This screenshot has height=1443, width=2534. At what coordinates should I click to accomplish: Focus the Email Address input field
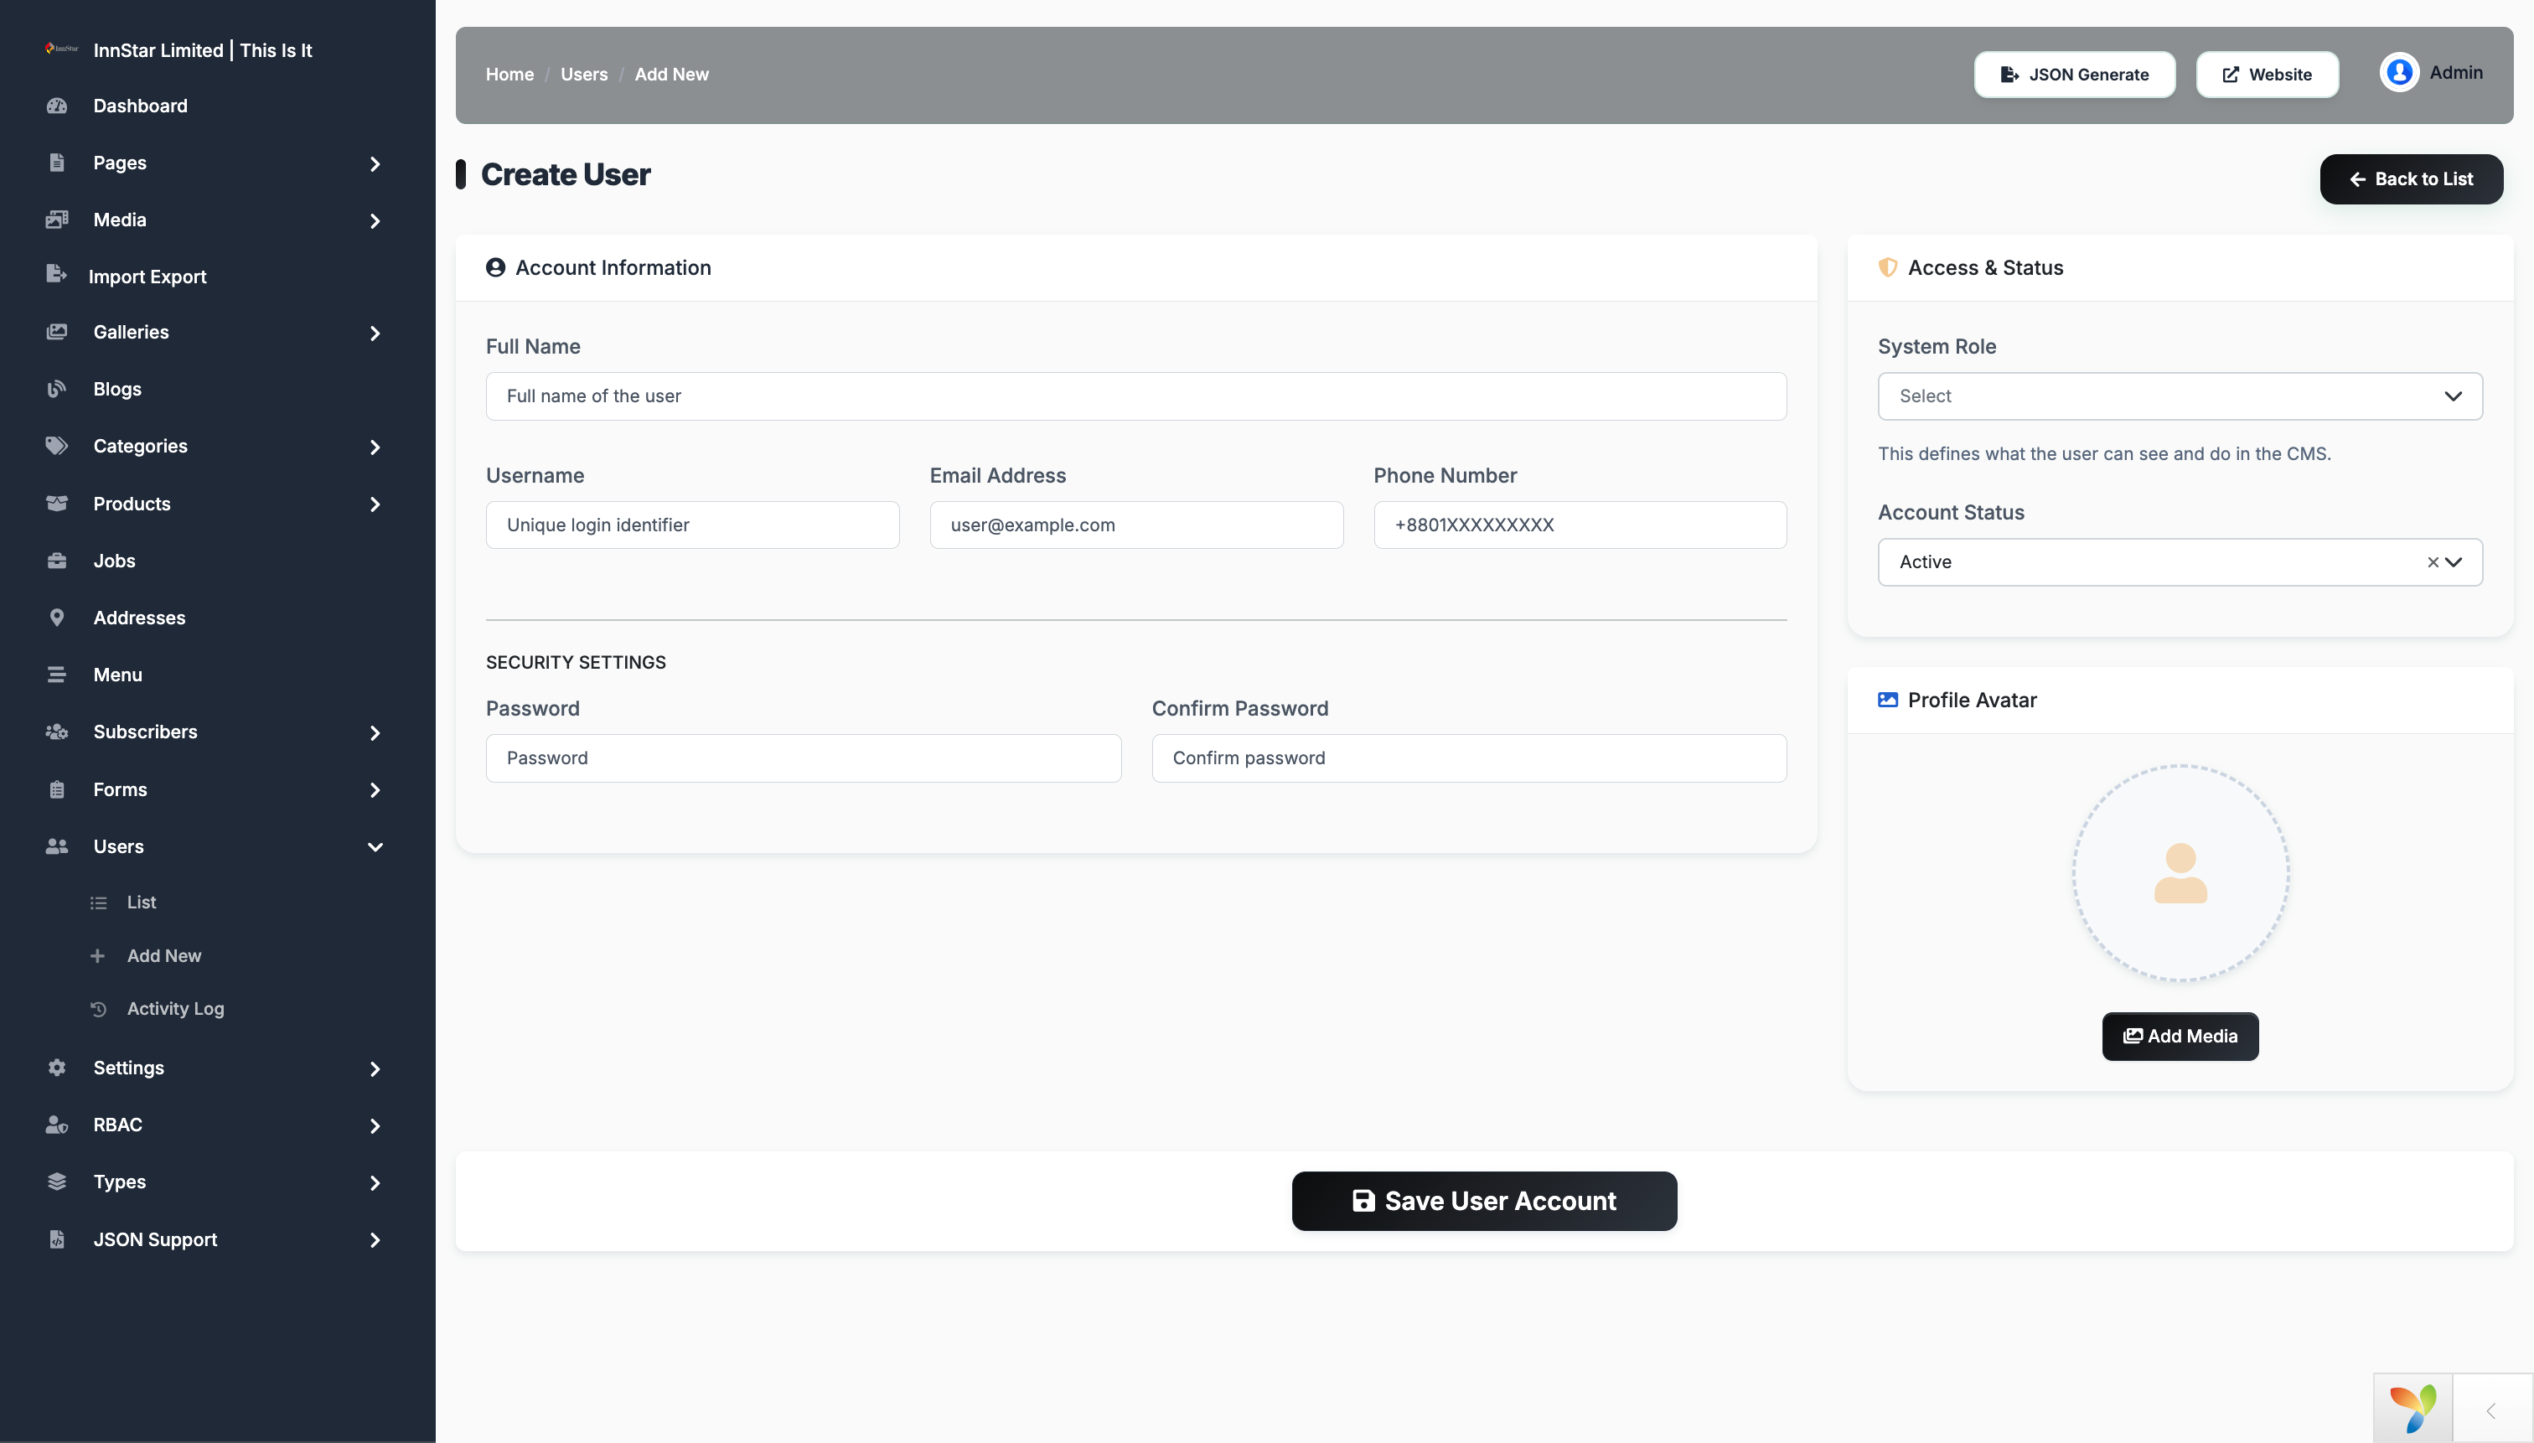point(1135,525)
